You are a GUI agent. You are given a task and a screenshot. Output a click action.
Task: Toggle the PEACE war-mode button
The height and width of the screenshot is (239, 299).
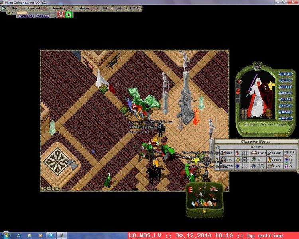[286, 112]
